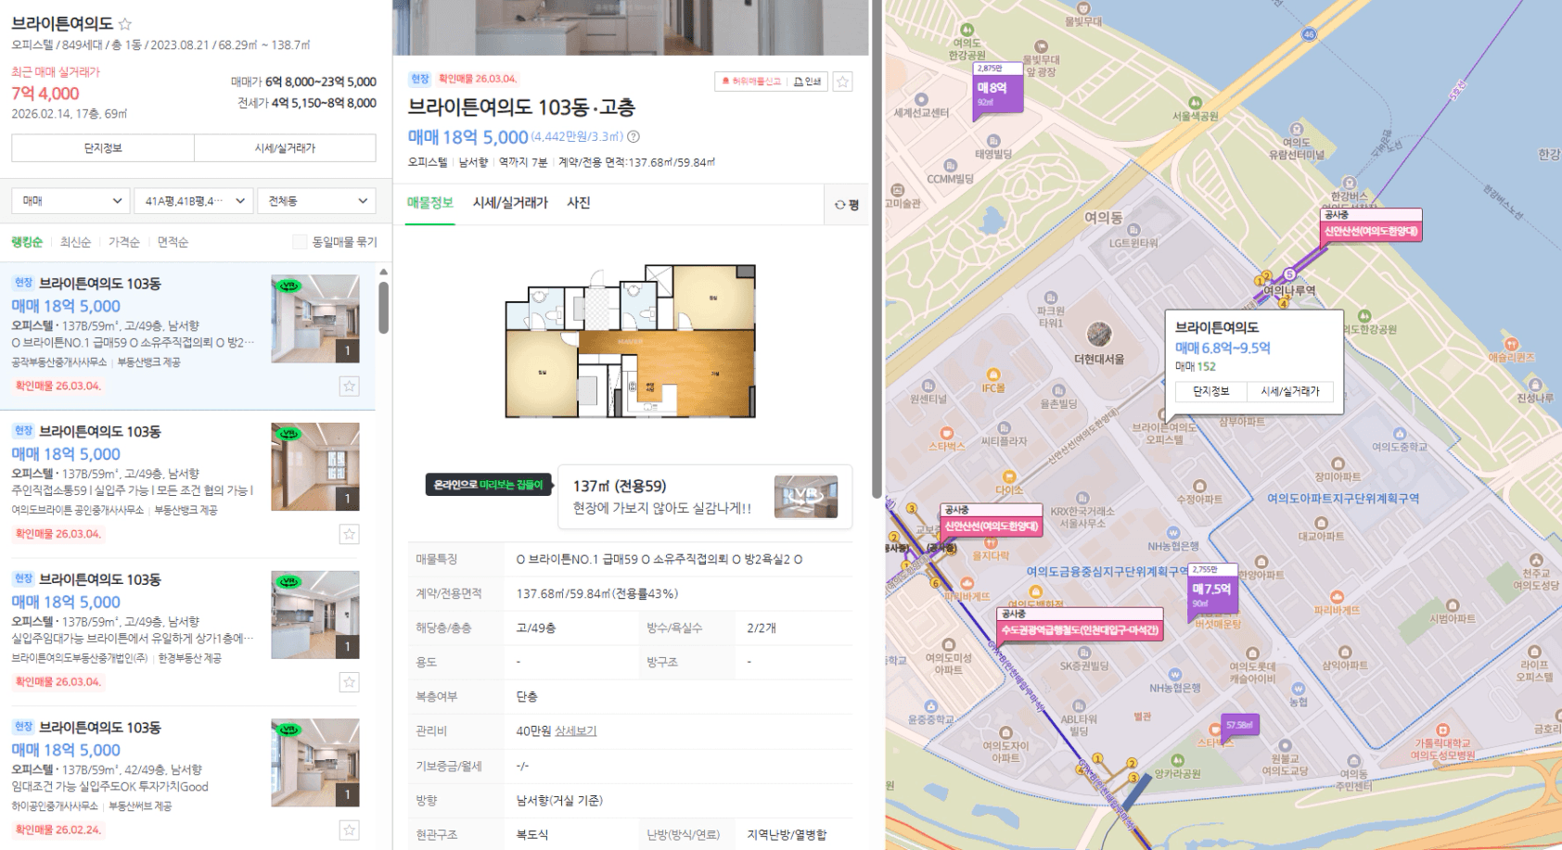Viewport: 1562px width, 850px height.
Task: Click the 시범아파트 map icon
Action: [1452, 605]
